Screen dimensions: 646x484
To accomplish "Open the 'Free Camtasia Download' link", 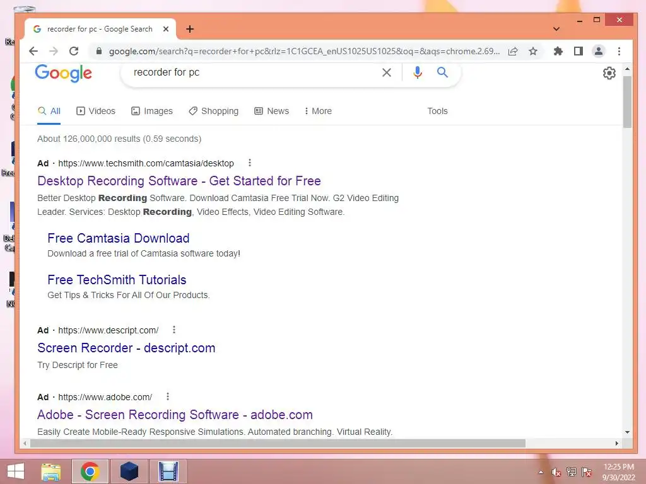I will pos(118,238).
